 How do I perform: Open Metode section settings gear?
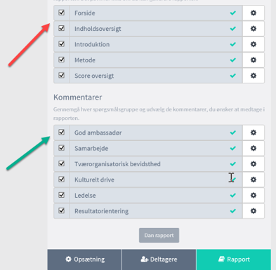[254, 60]
